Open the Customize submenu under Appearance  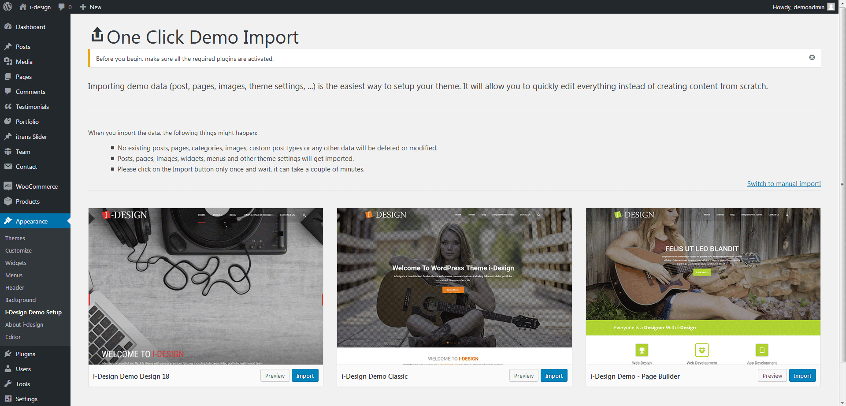19,250
